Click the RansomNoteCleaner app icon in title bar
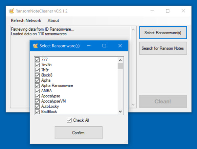The width and height of the screenshot is (197, 149). click(x=11, y=11)
